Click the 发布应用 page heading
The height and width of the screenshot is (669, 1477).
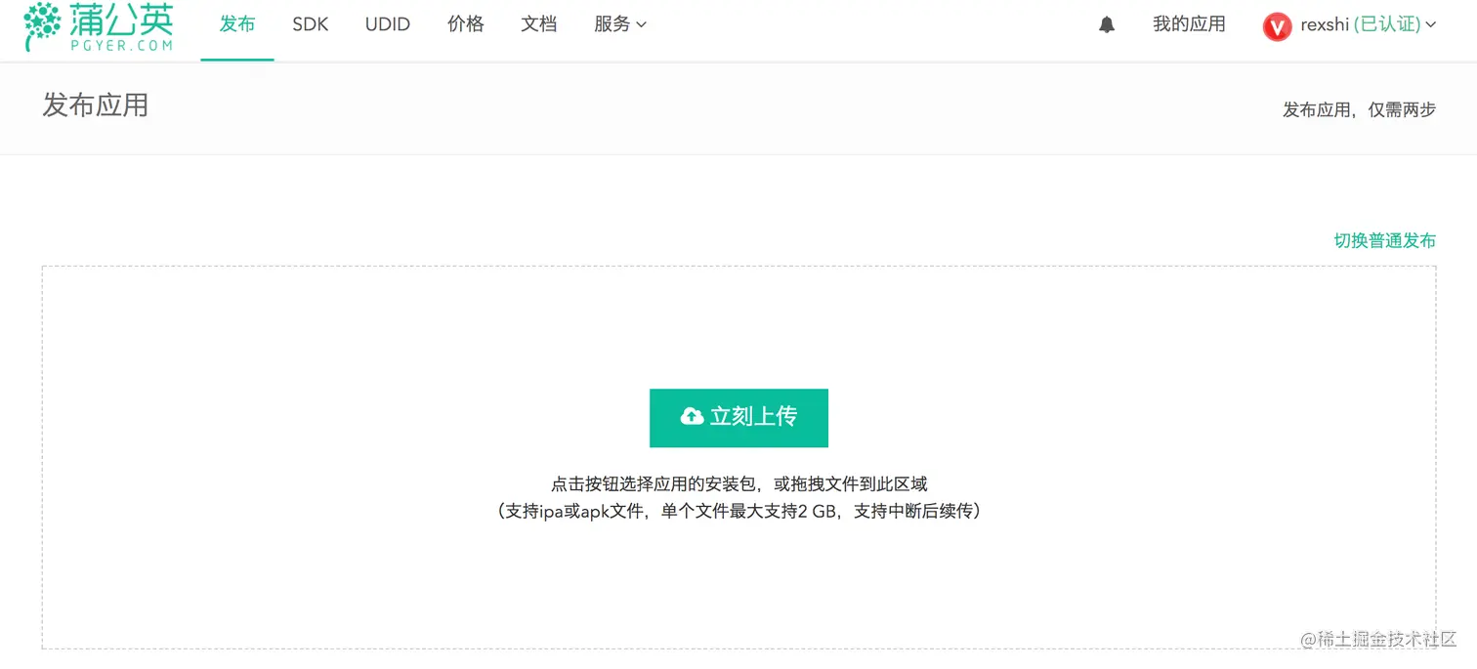point(96,105)
